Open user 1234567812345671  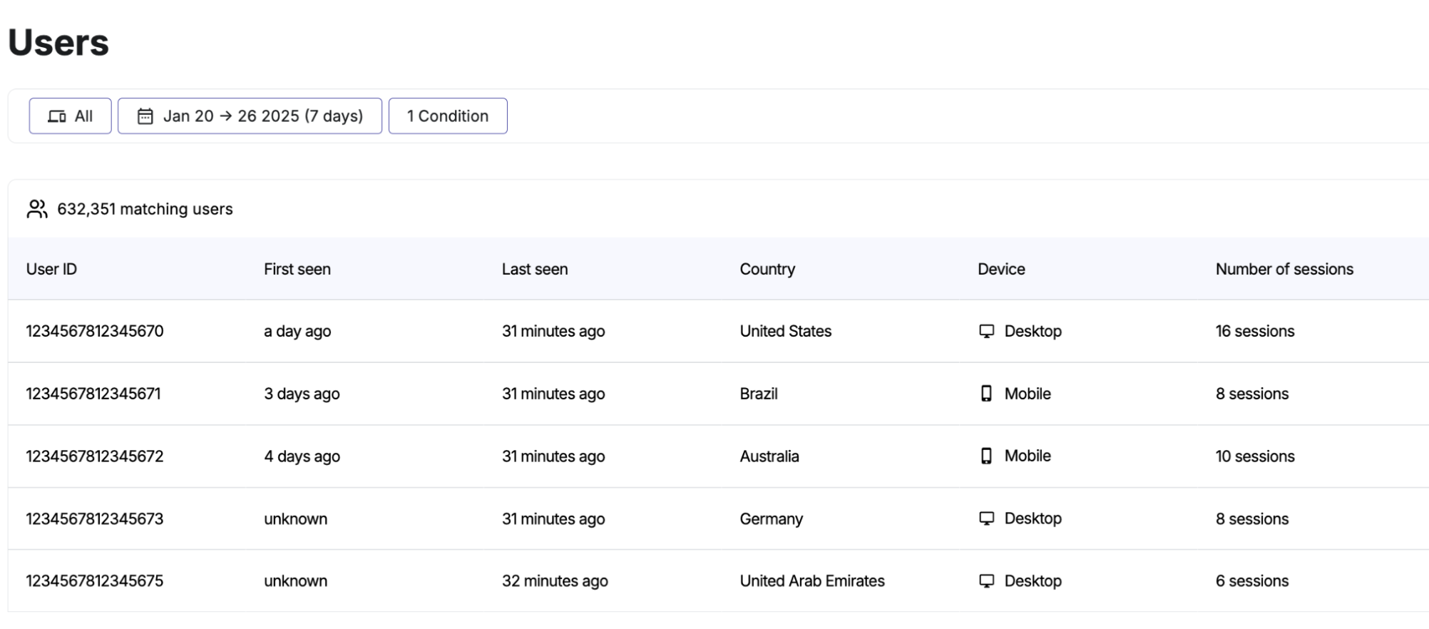click(93, 394)
